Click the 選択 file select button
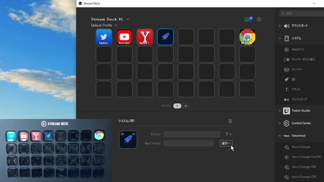The width and height of the screenshot is (324, 182). pyautogui.click(x=226, y=143)
